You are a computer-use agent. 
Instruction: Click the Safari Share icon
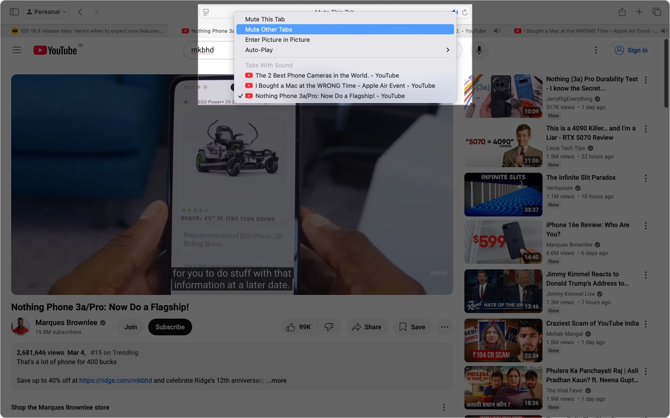(x=622, y=12)
